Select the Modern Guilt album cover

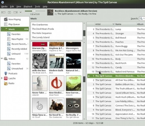pyautogui.click(x=57, y=61)
